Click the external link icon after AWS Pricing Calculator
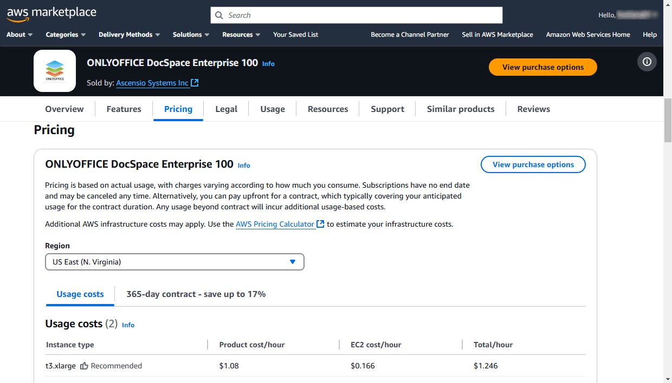The image size is (672, 383). (320, 224)
